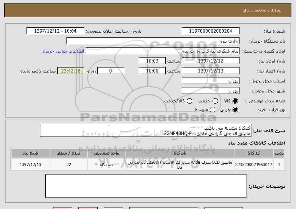Click the buyer organization field وزارت نیرو
The height and width of the screenshot is (209, 296).
[x=153, y=41]
